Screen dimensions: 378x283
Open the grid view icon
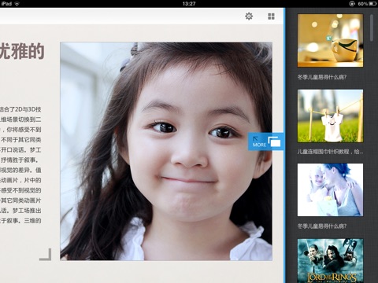point(271,17)
